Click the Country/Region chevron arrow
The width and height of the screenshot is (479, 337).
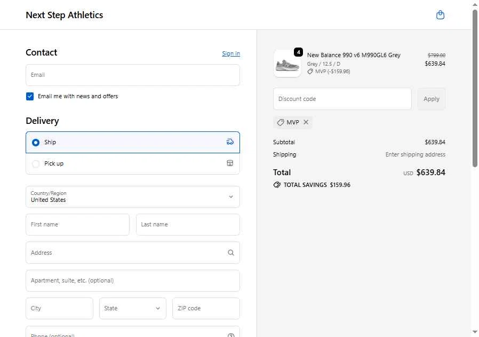tap(231, 197)
